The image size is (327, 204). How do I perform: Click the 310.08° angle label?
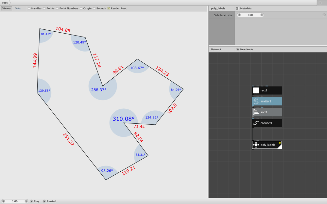pos(124,119)
